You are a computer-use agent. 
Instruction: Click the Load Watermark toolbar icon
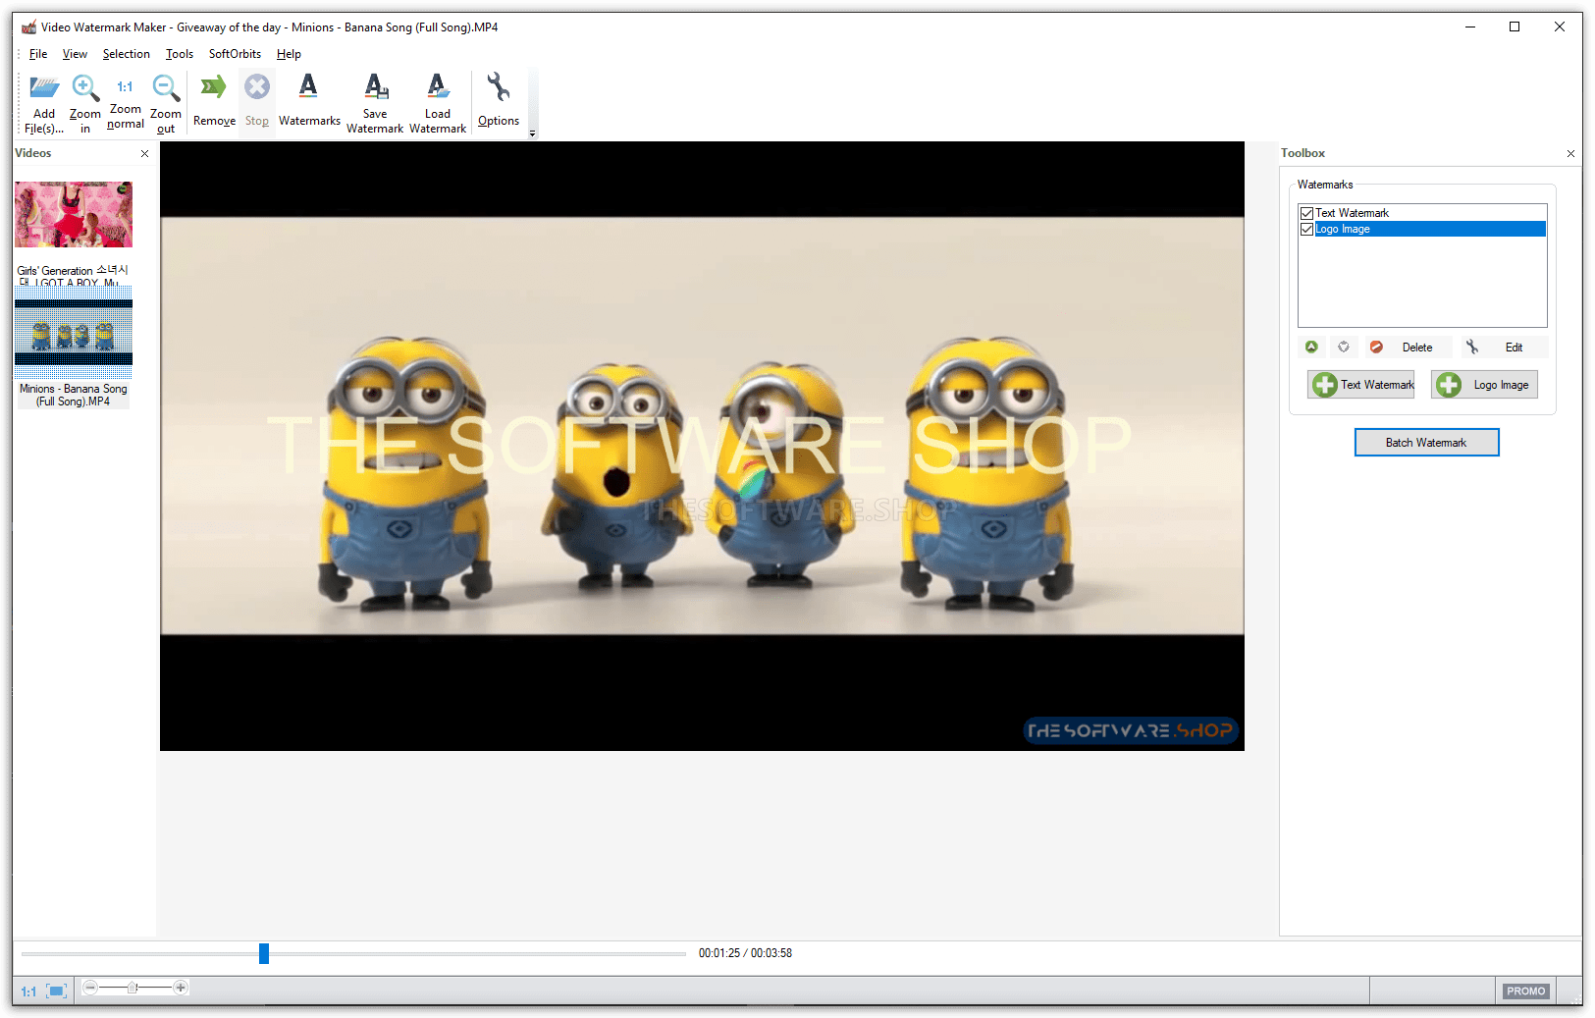438,88
